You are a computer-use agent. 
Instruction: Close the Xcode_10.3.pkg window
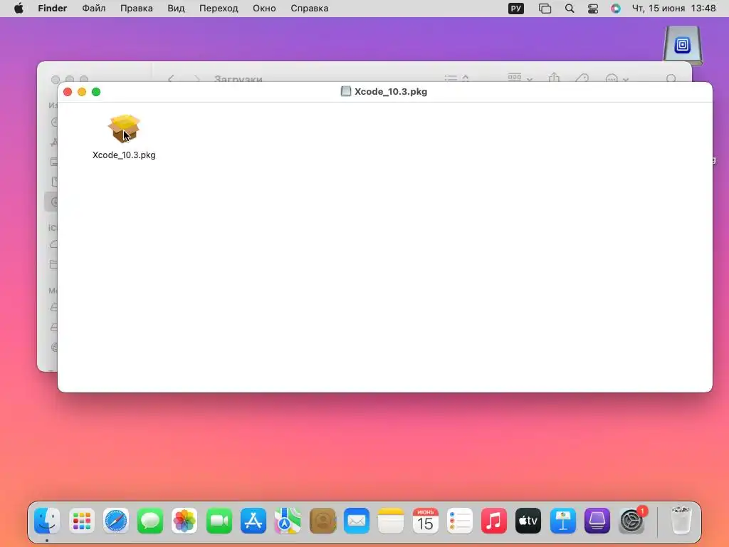(x=68, y=92)
